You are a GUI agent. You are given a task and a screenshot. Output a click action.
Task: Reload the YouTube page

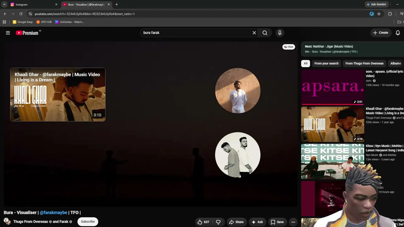pos(21,14)
